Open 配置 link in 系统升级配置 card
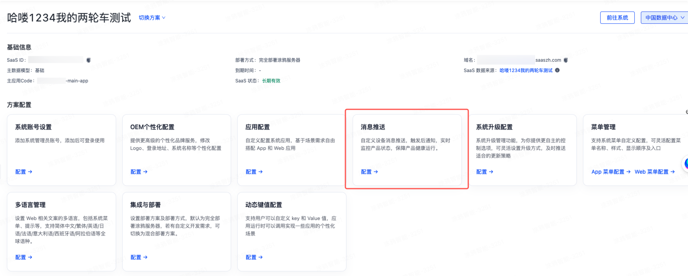 click(484, 172)
